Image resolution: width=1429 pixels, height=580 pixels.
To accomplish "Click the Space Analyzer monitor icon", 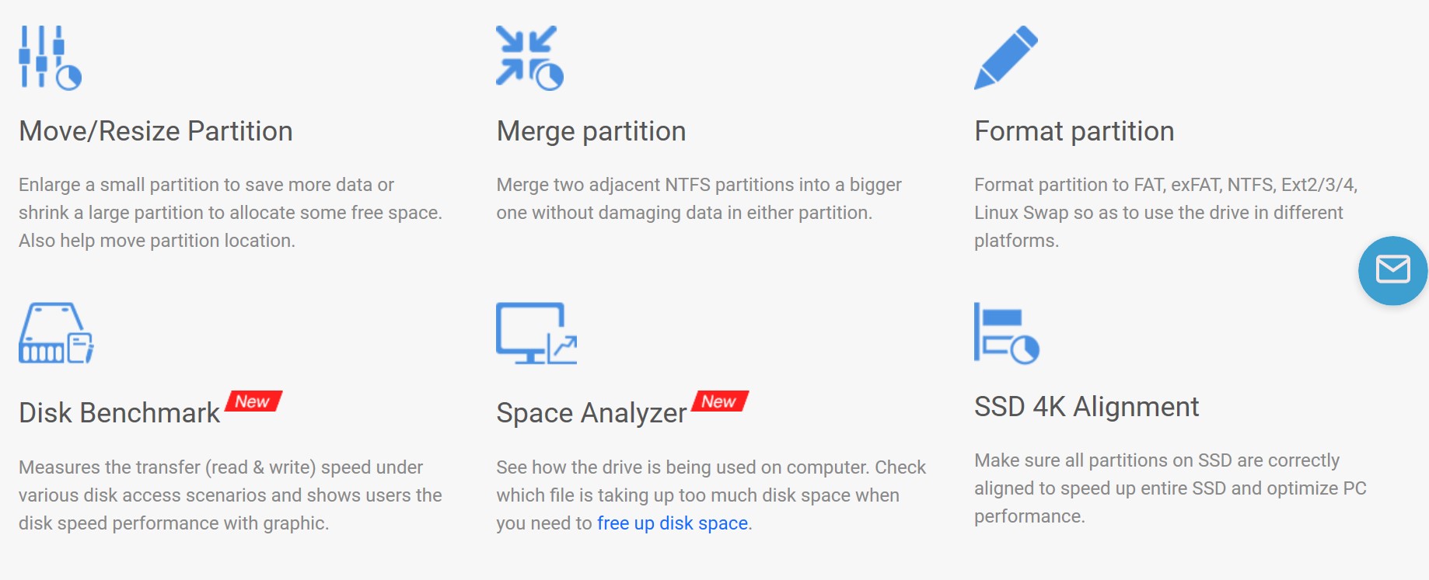I will tap(536, 333).
